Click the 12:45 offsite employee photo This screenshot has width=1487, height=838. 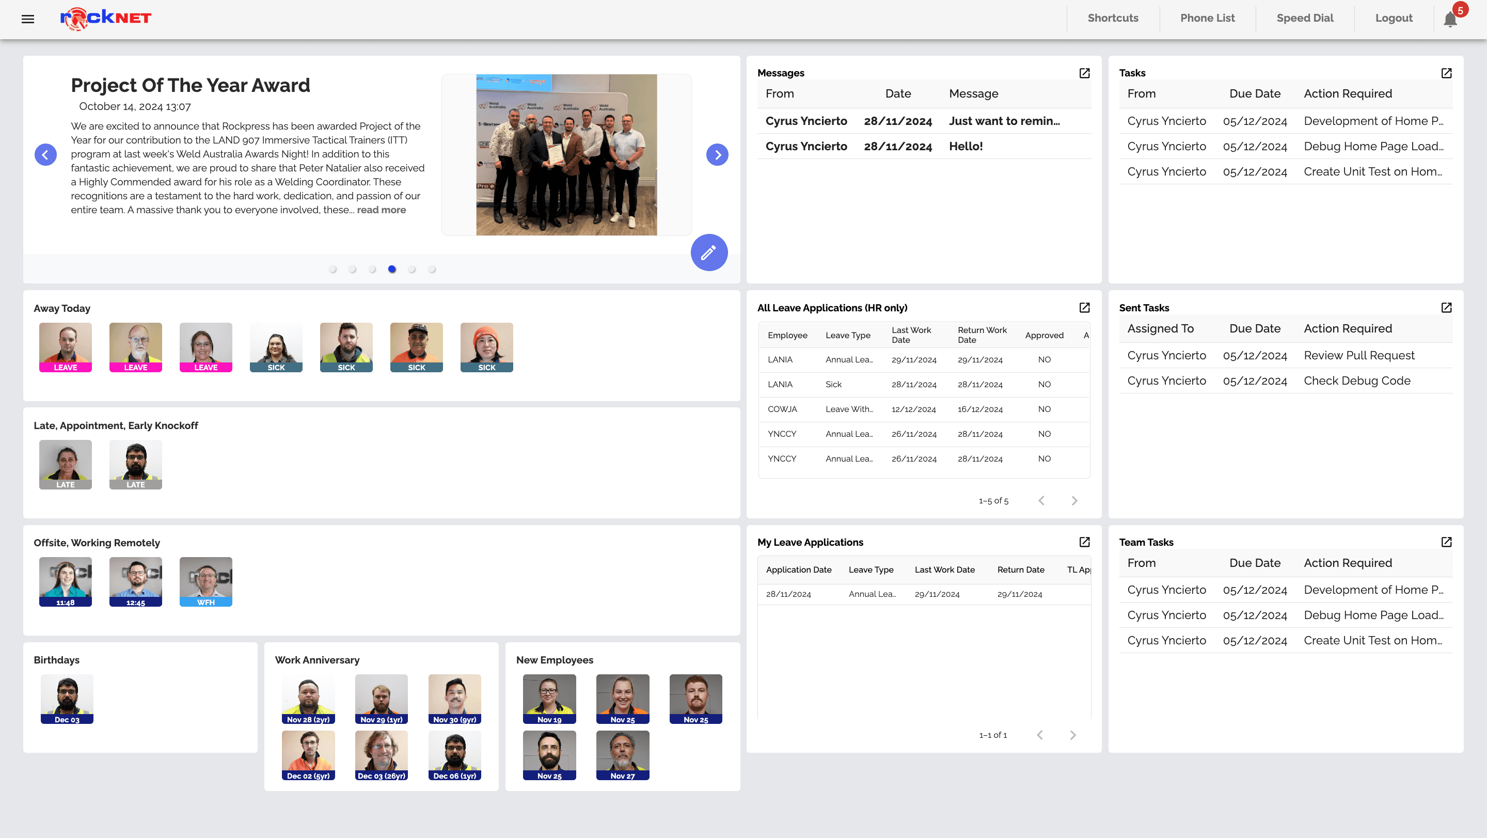pos(136,582)
